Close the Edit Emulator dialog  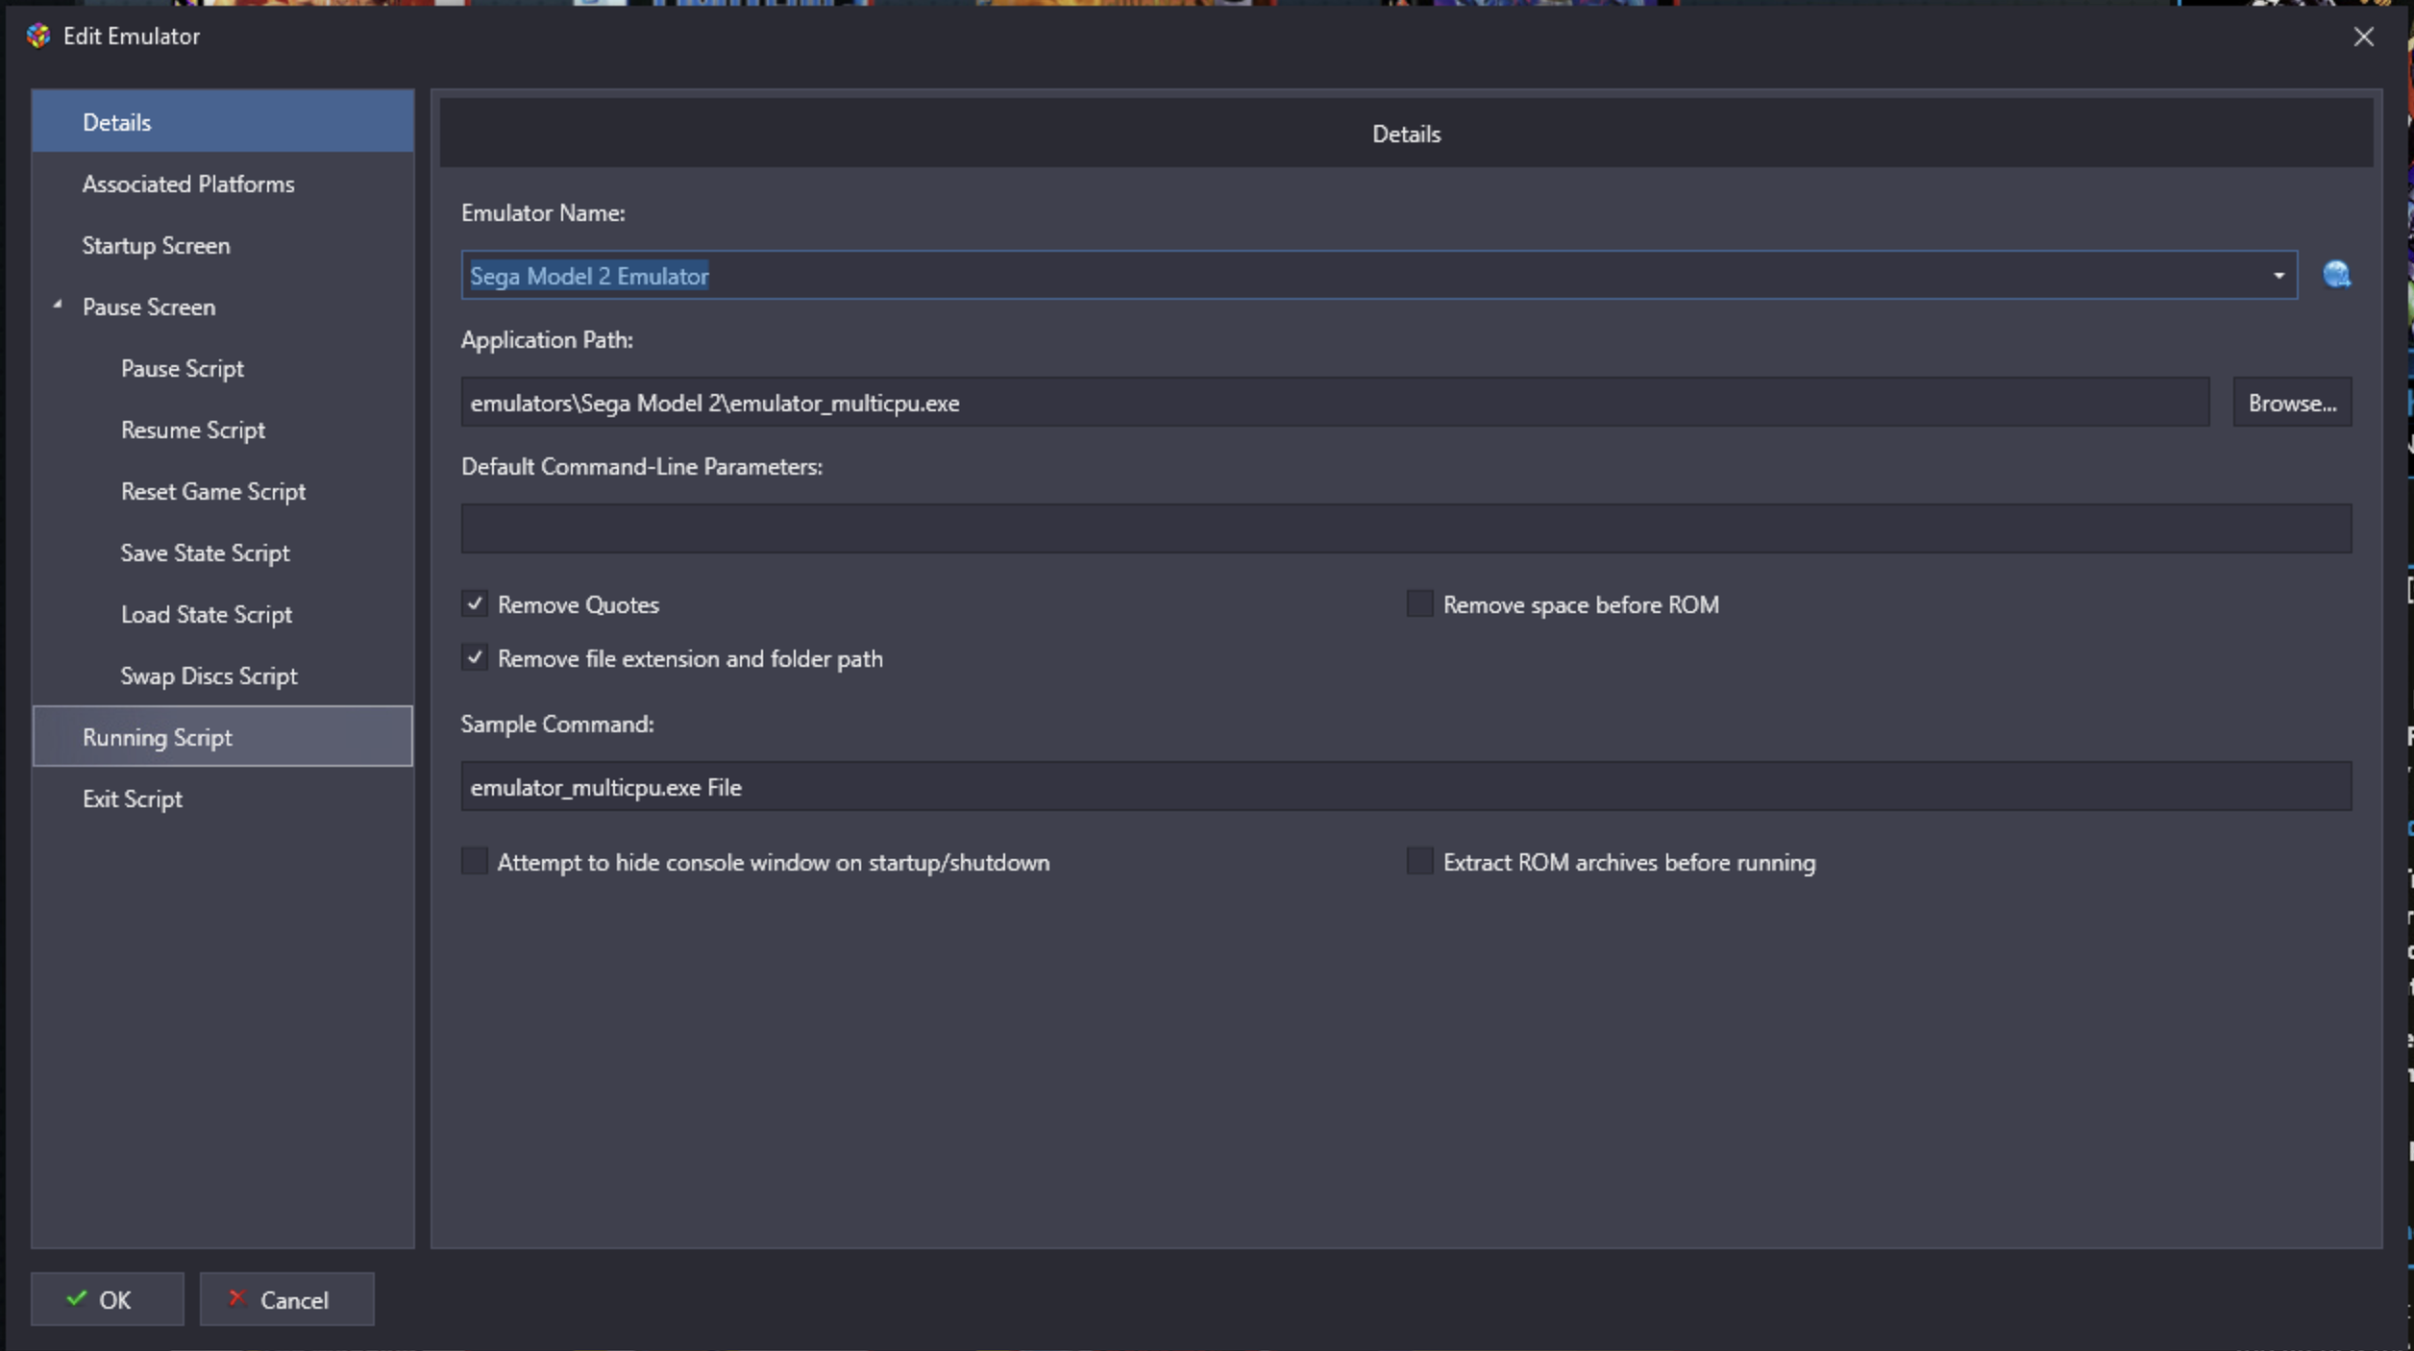[2364, 37]
